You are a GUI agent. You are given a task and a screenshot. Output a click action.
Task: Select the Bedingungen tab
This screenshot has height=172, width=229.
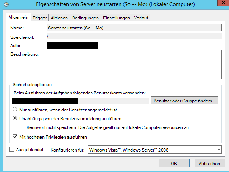85,18
